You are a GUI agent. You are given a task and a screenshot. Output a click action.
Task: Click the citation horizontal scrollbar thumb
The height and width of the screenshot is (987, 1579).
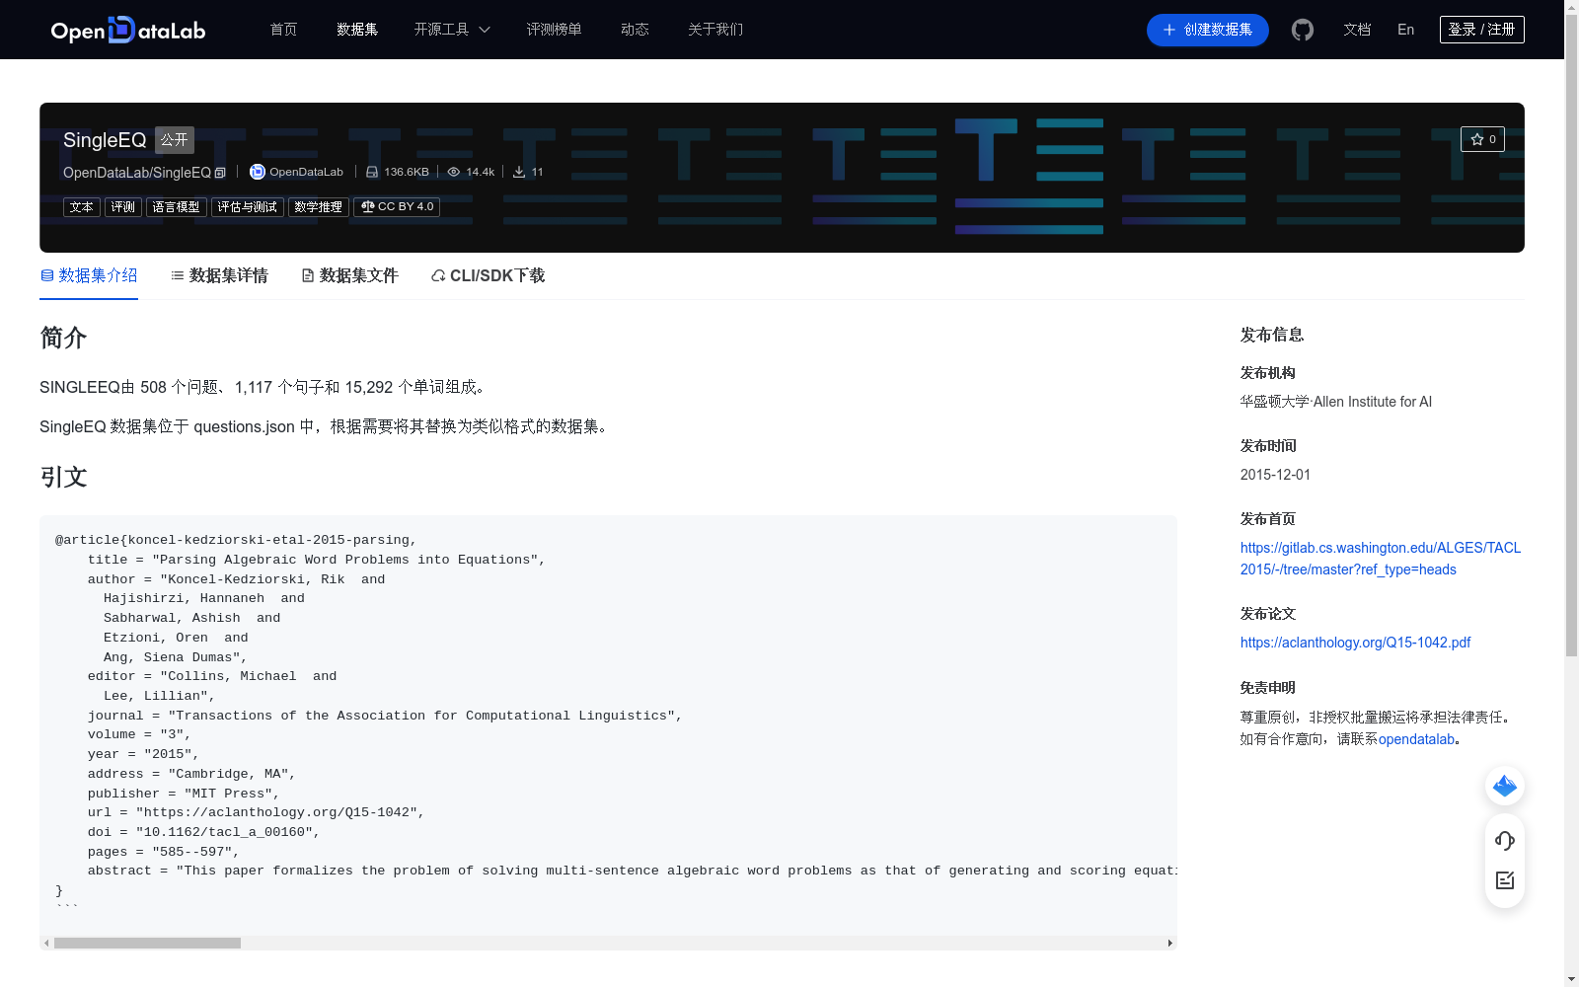(147, 944)
